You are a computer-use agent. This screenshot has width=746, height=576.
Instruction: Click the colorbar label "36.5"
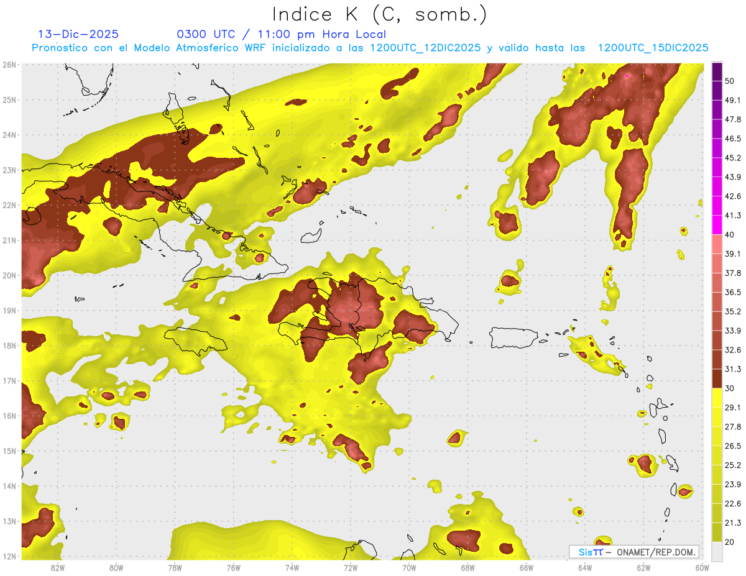pos(733,292)
